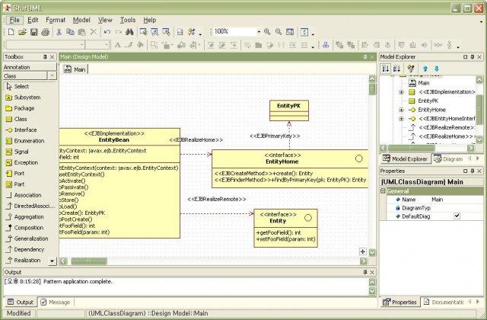Image resolution: width=487 pixels, height=320 pixels.
Task: Click the Zoom In magnifier icon
Action: [x=267, y=32]
